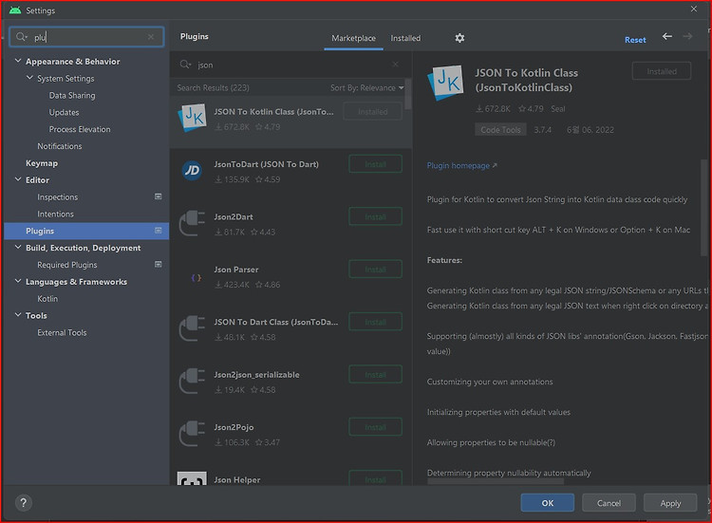Switch to the Installed tab
Screen dimensions: 712x523
point(405,38)
